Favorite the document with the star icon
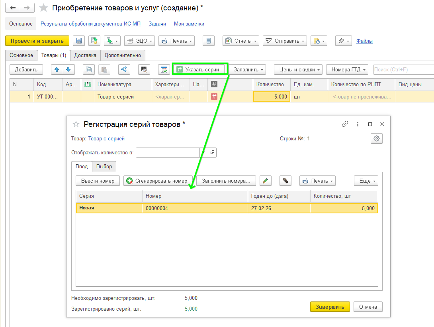This screenshot has height=327, width=434. [x=44, y=8]
